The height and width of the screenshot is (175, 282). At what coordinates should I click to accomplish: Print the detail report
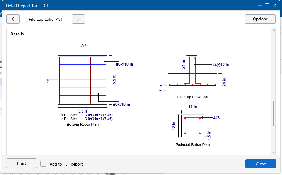pyautogui.click(x=21, y=163)
